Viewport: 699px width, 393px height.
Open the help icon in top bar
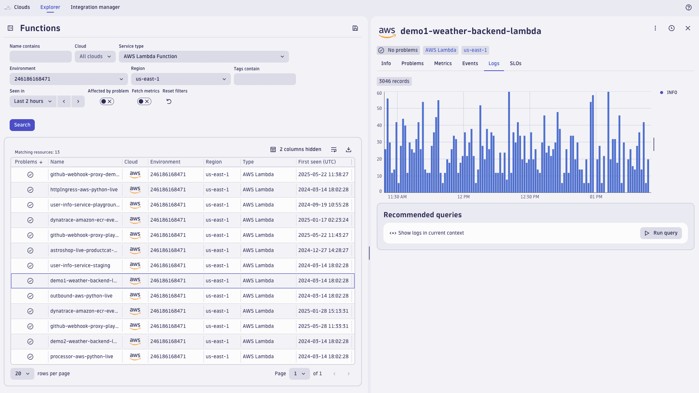688,7
